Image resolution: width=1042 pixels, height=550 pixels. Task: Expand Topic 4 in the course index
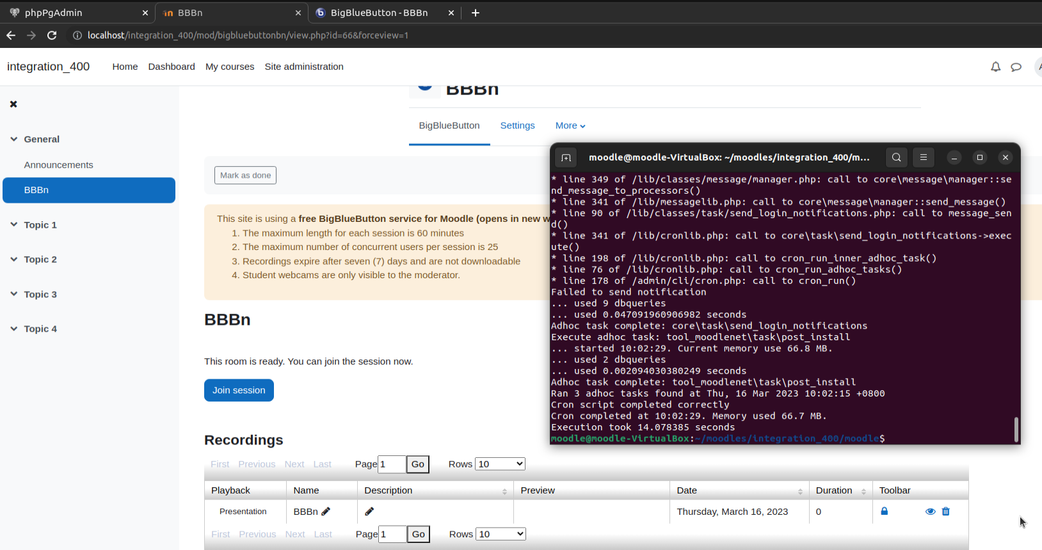13,329
